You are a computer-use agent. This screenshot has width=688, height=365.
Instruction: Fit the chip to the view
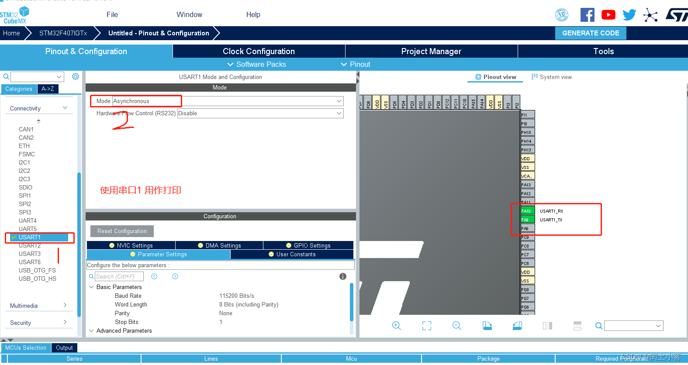[x=427, y=326]
